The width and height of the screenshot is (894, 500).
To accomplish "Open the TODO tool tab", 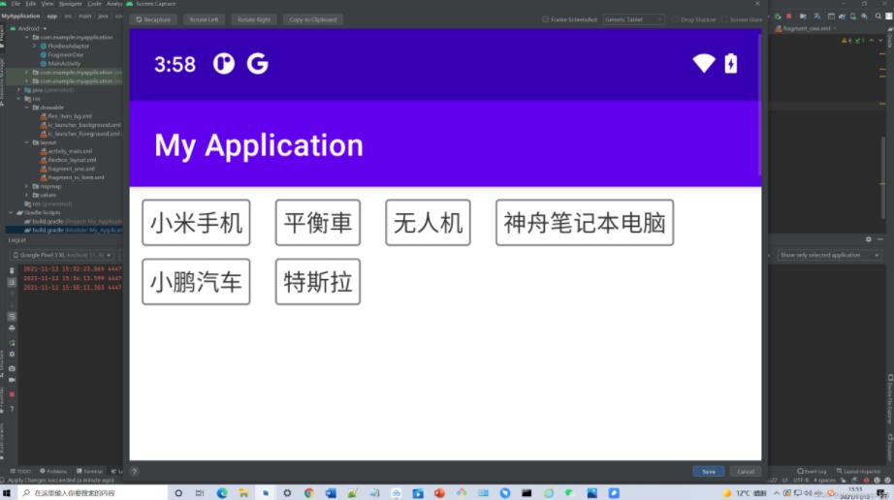I will click(x=20, y=472).
